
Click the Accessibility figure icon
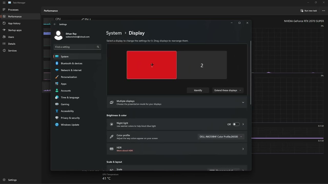57,111
